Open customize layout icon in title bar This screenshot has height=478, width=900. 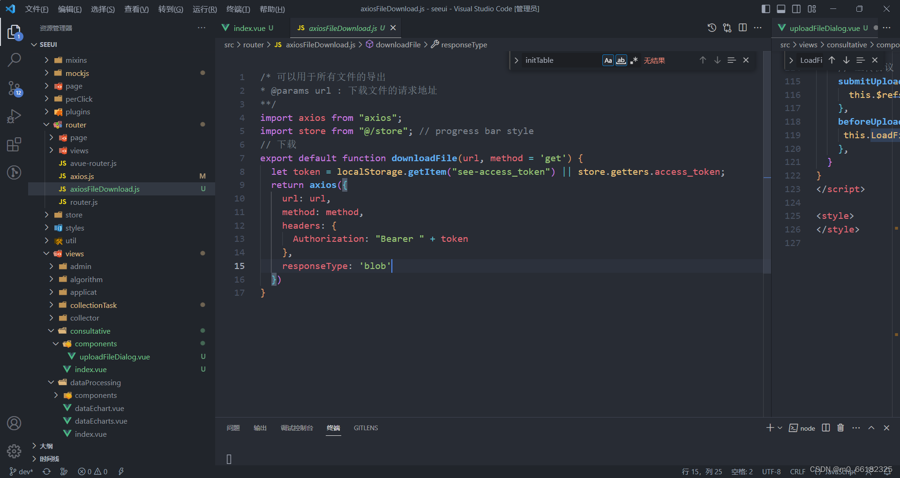(812, 9)
